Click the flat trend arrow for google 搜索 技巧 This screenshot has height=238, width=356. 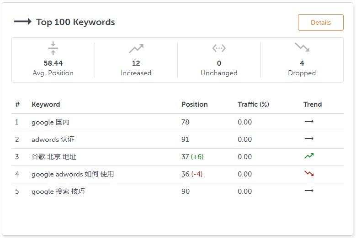[x=309, y=191]
